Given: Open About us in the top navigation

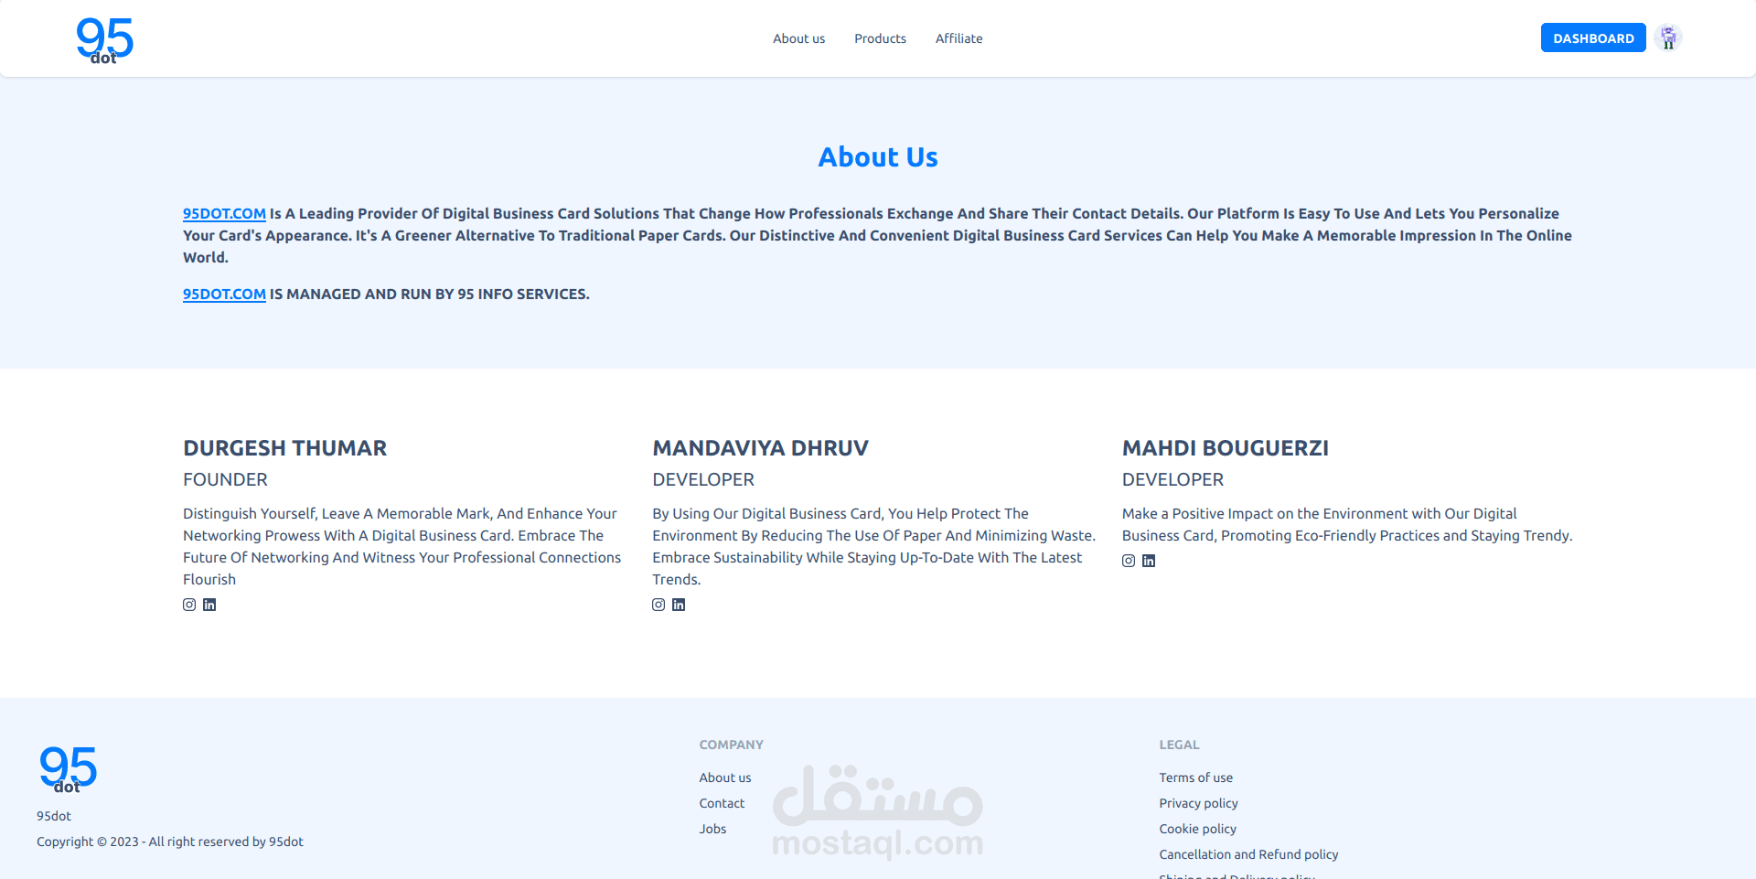Looking at the screenshot, I should tap(798, 38).
